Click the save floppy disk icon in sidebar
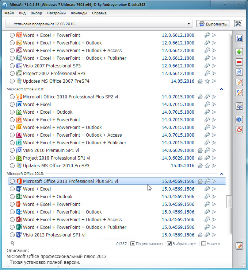This screenshot has width=248, height=270. pyautogui.click(x=239, y=38)
